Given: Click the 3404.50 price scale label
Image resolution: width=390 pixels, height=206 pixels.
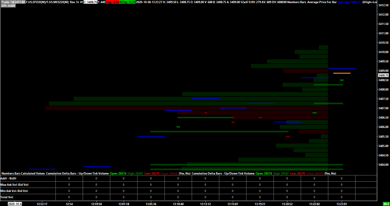Looking at the screenshot, I should pos(384,155).
